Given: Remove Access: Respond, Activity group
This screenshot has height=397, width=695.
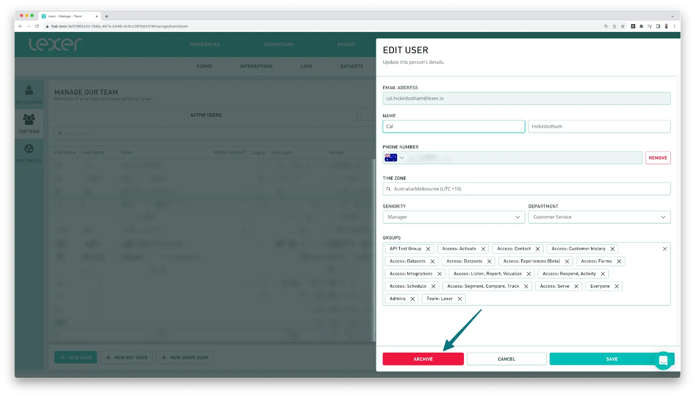Looking at the screenshot, I should (x=602, y=274).
